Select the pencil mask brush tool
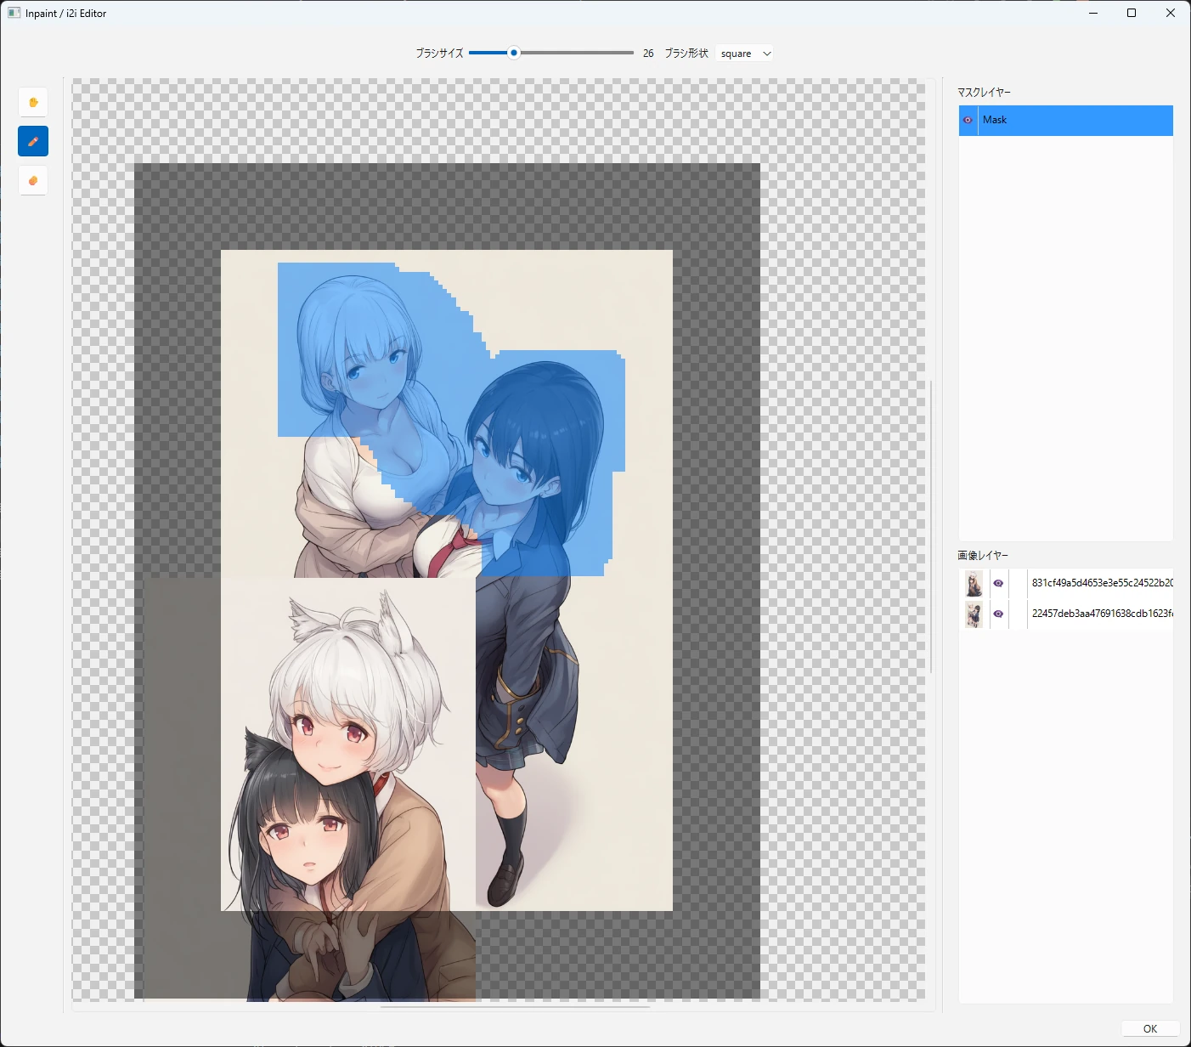1191x1047 pixels. [x=33, y=141]
